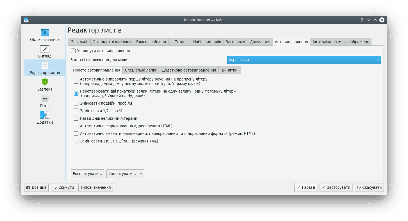This screenshot has height=221, width=408.
Task: Click the title bar help question mark
Action: (x=362, y=20)
